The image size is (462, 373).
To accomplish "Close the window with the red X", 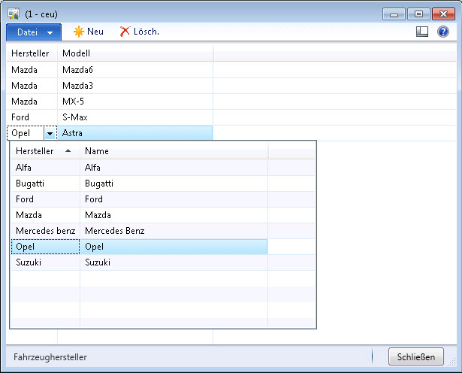I will click(443, 14).
